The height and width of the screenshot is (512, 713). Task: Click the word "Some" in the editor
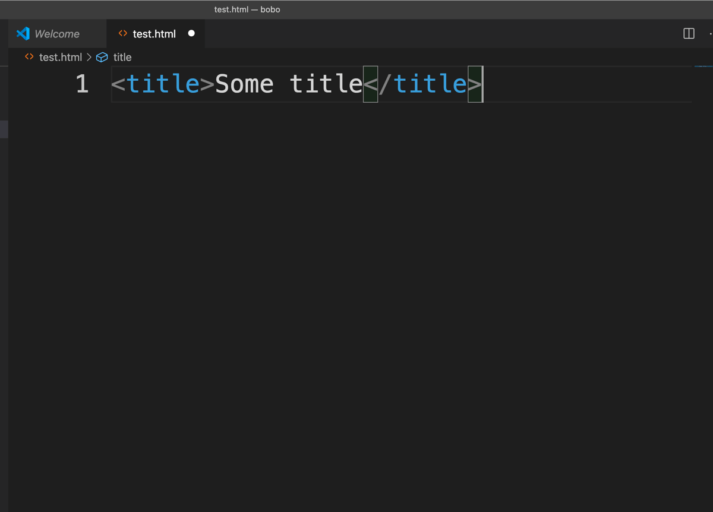[244, 84]
